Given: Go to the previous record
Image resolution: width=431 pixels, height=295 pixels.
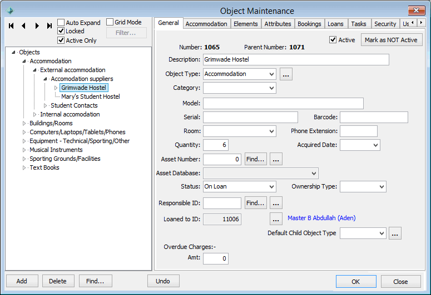Looking at the screenshot, I should tap(24, 26).
